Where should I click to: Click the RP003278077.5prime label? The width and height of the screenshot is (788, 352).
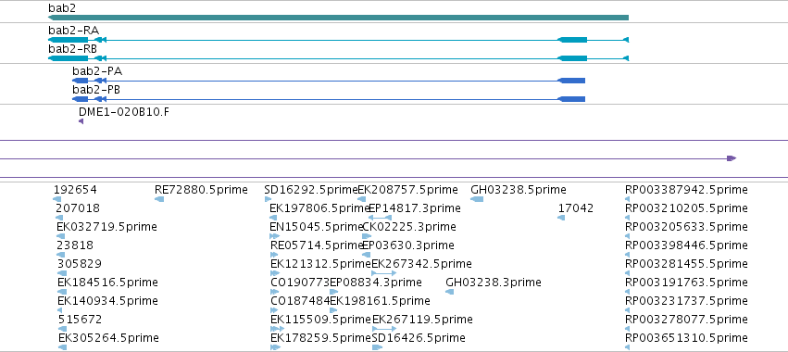[686, 319]
